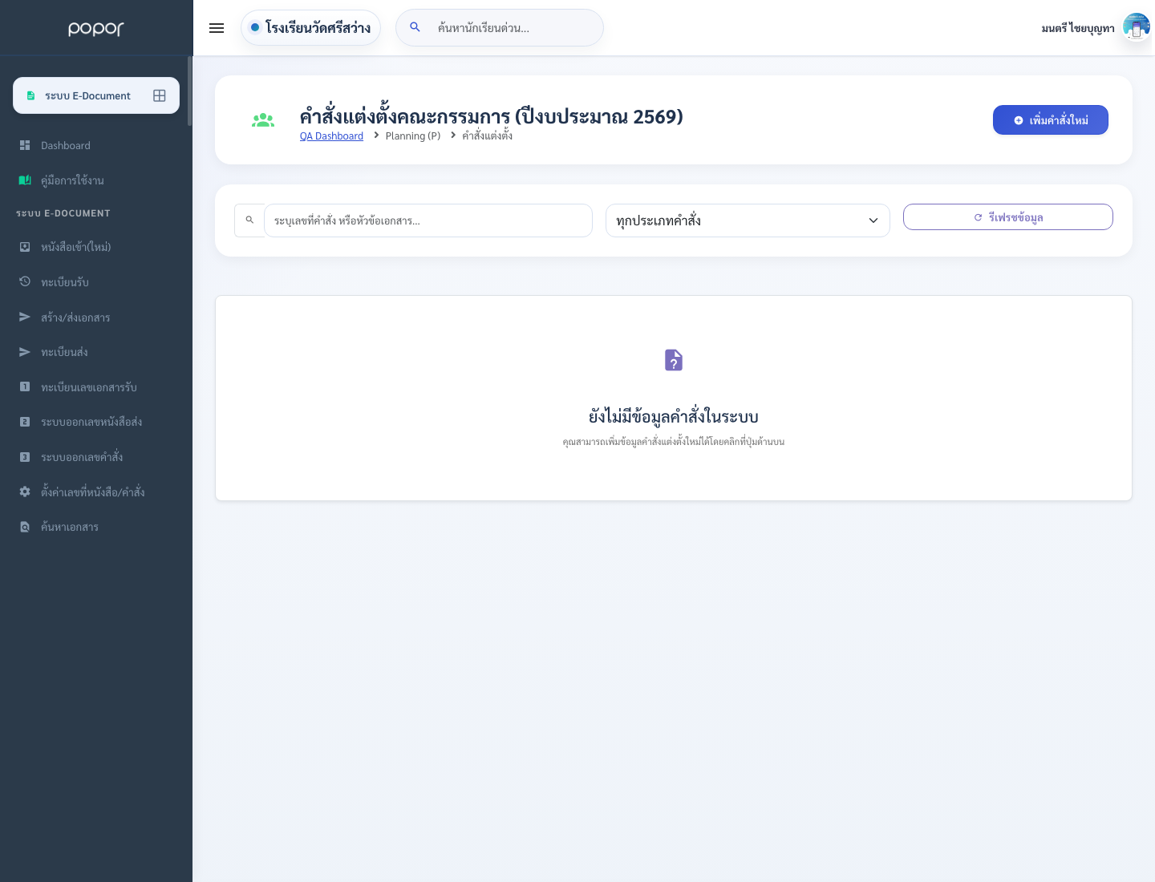Open the user avatar profile menu
Viewport: 1155px width, 882px height.
coord(1136,27)
